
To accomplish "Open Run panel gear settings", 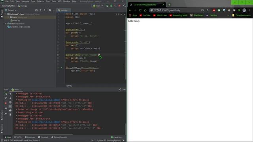I will click(120, 90).
